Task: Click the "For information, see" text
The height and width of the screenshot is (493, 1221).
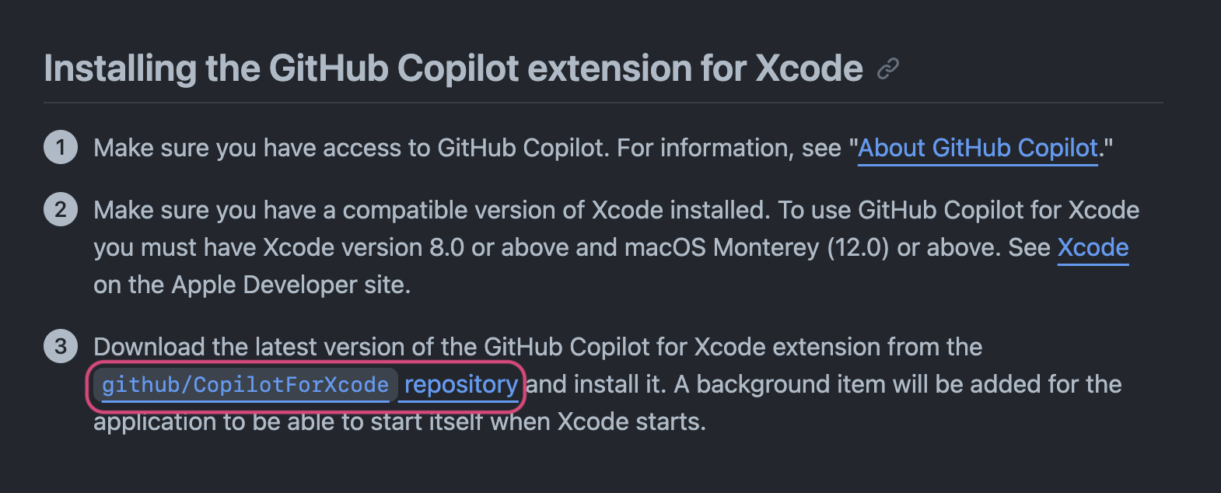Action: point(729,148)
